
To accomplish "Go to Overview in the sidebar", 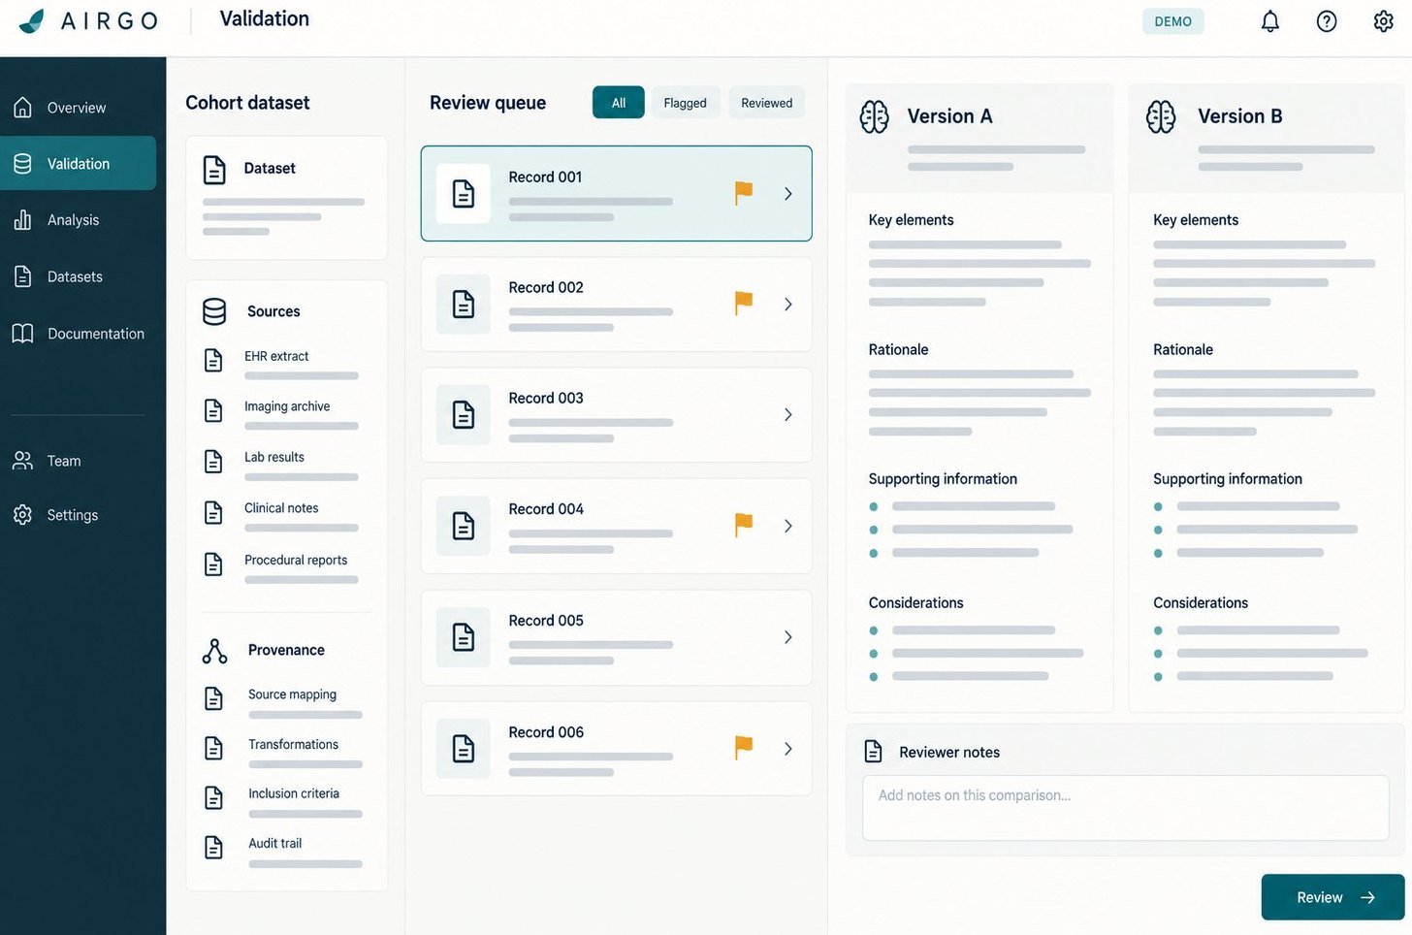I will (x=78, y=108).
